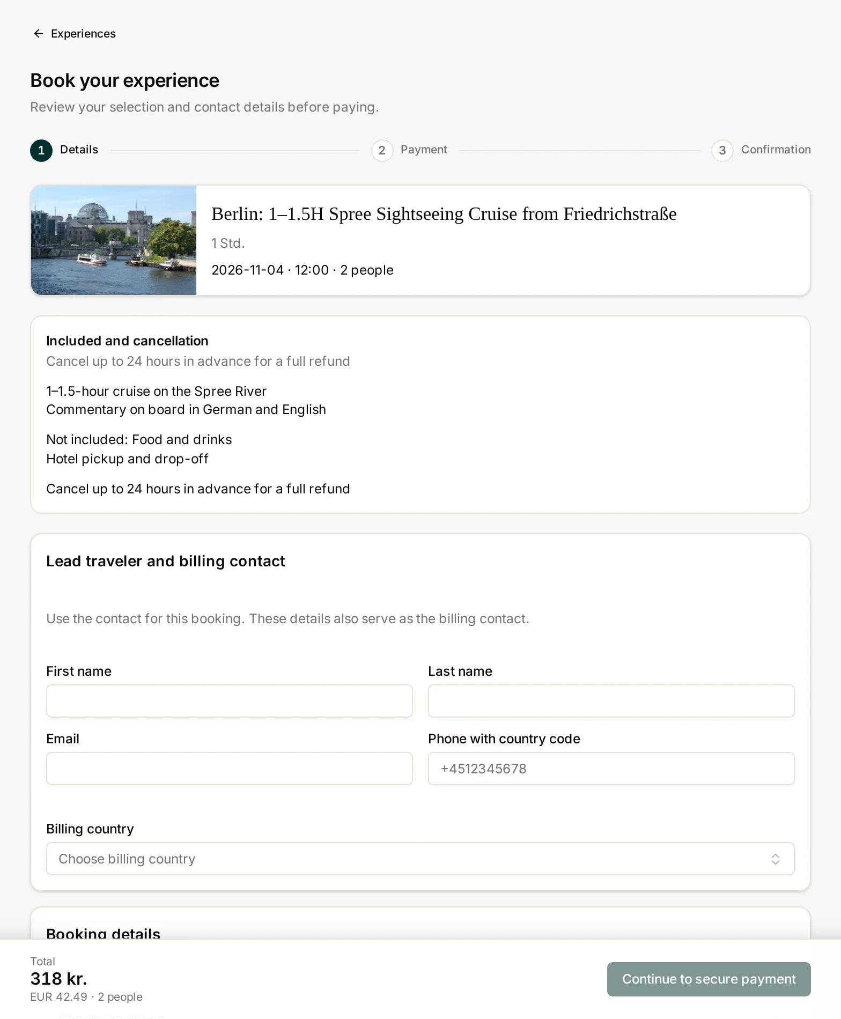Viewport: 841px width, 1019px height.
Task: Focus the Email field
Action: pyautogui.click(x=230, y=769)
